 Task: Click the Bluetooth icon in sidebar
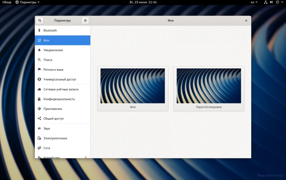(x=39, y=30)
